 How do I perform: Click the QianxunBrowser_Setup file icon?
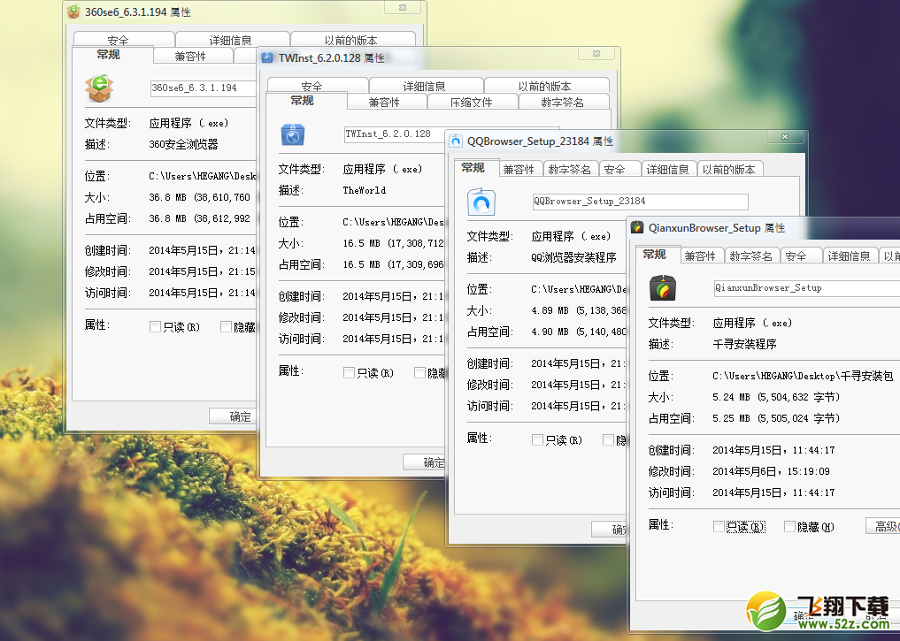click(x=662, y=288)
